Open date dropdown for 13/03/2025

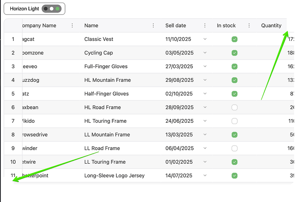point(205,134)
